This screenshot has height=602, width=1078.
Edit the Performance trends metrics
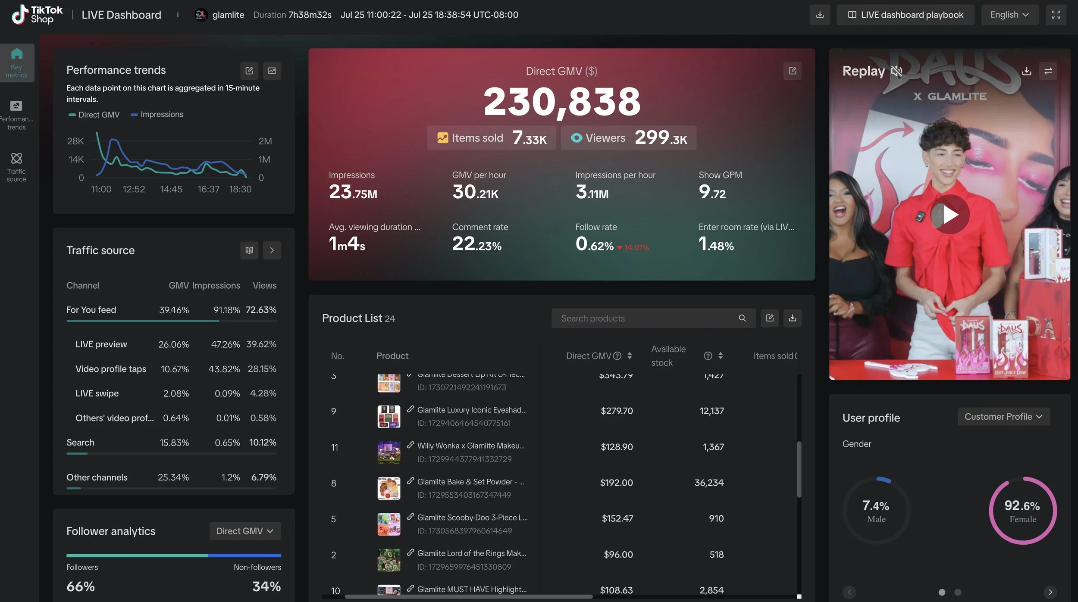(x=249, y=71)
